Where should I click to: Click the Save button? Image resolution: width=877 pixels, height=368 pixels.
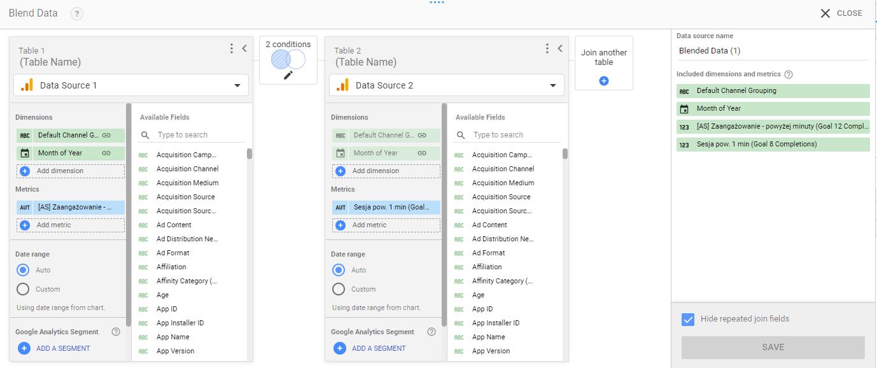(773, 347)
